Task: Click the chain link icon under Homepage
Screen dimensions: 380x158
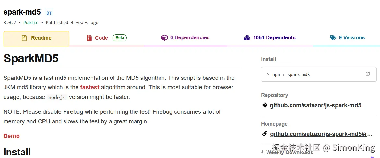Action: pos(265,134)
